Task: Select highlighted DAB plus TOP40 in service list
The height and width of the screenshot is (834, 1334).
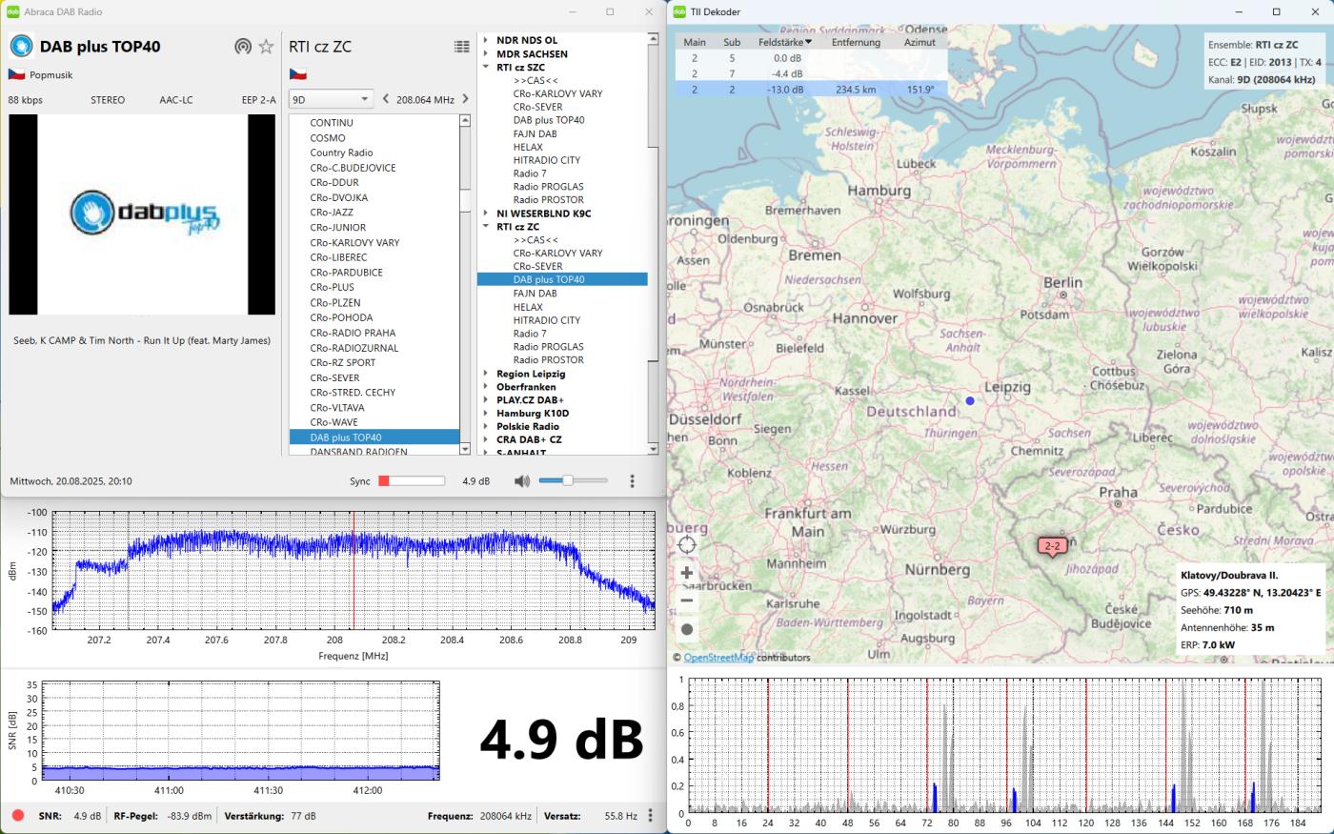Action: pos(374,437)
